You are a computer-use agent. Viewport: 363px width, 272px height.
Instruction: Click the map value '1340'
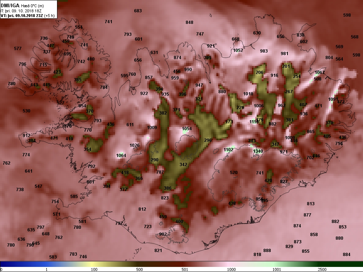[258, 151]
